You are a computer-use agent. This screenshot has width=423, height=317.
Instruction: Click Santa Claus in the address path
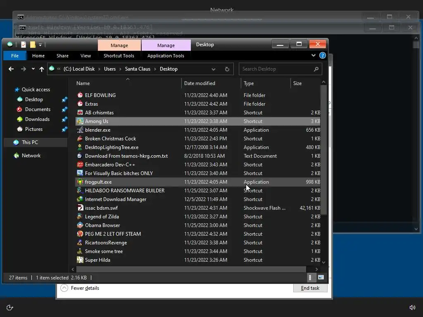(x=138, y=69)
